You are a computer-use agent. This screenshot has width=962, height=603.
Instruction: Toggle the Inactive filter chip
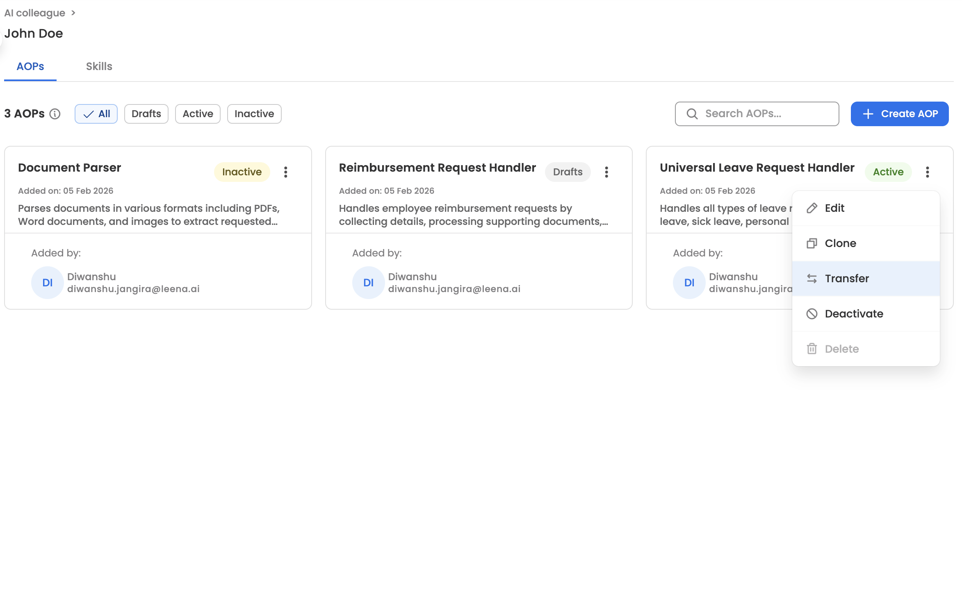pyautogui.click(x=254, y=114)
